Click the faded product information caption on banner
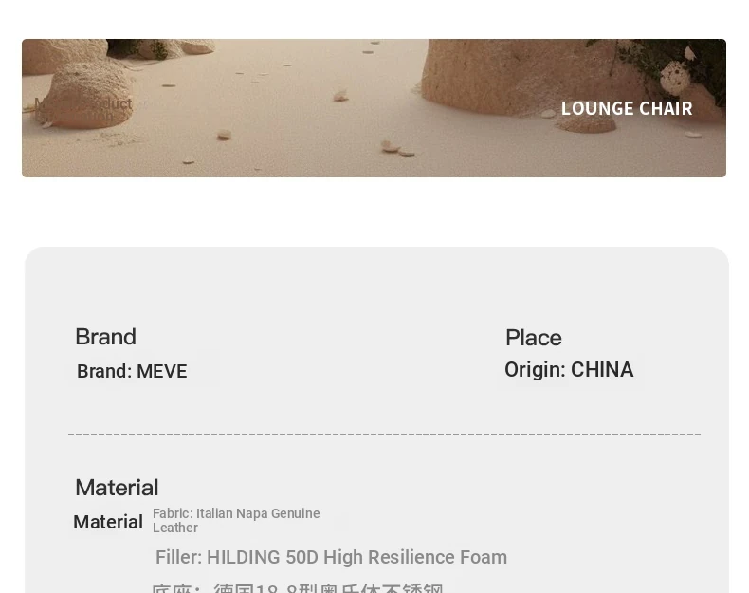 83,110
